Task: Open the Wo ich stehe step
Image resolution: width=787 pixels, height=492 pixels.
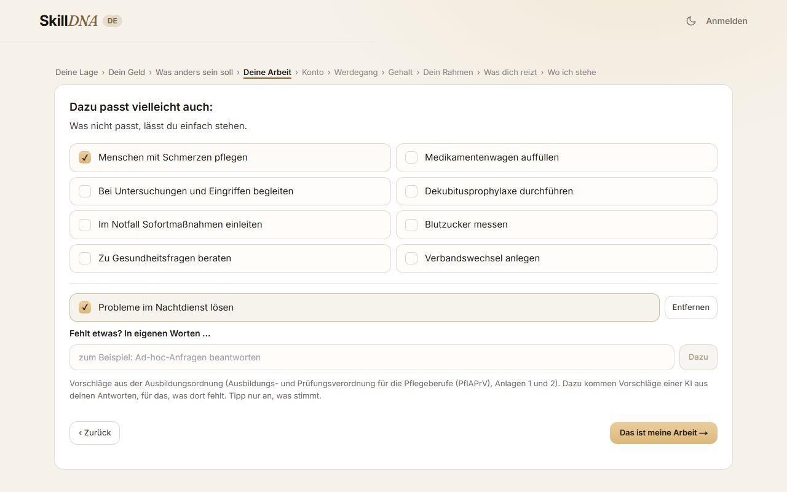Action: click(x=572, y=73)
